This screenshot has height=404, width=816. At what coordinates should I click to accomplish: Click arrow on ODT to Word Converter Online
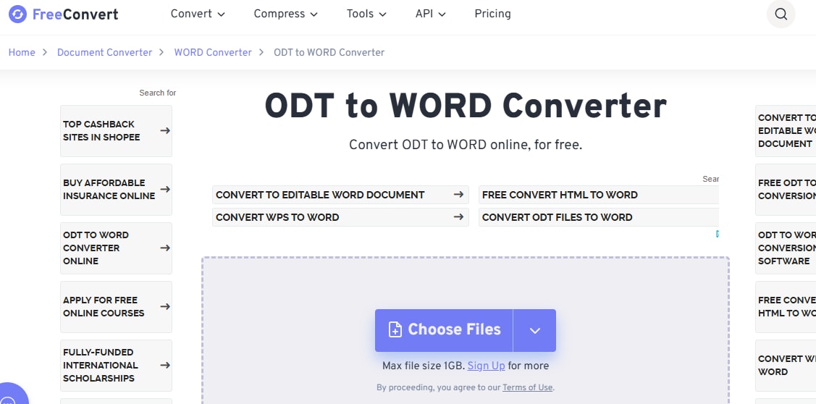[x=165, y=248]
